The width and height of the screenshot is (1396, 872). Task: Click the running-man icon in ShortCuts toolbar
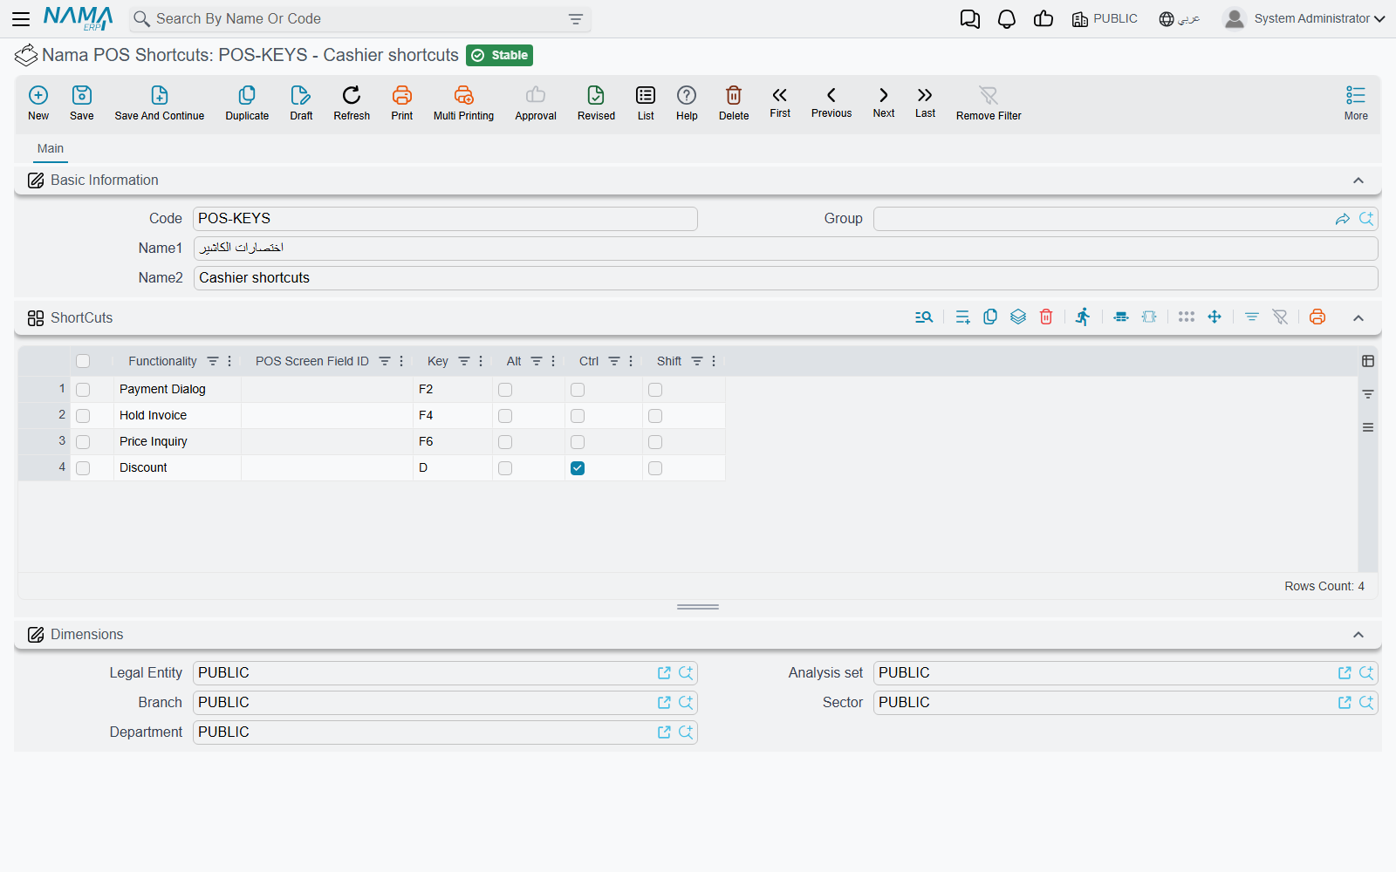coord(1083,317)
